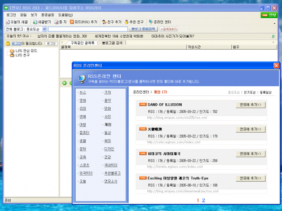
Task: Switch to the 블로그글 검색 tab
Action: coord(112,43)
